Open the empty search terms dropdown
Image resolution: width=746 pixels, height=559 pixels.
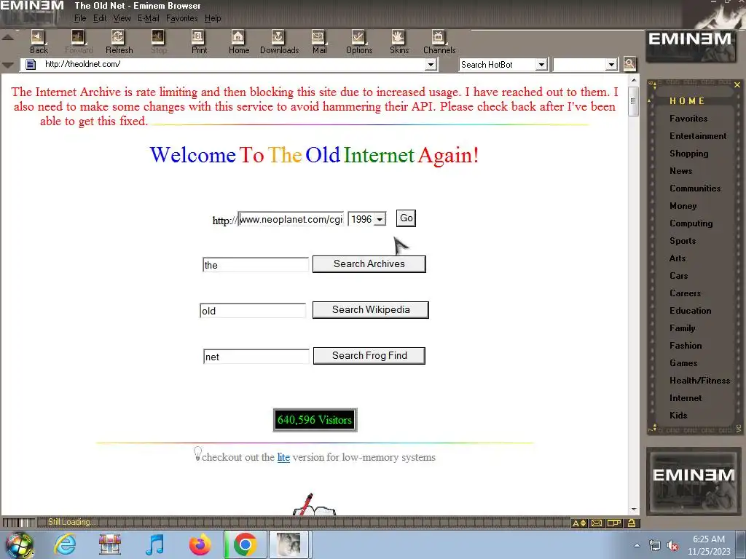click(x=611, y=65)
